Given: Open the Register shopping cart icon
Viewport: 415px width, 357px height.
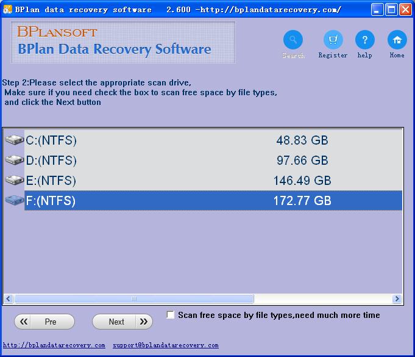Looking at the screenshot, I should click(333, 40).
